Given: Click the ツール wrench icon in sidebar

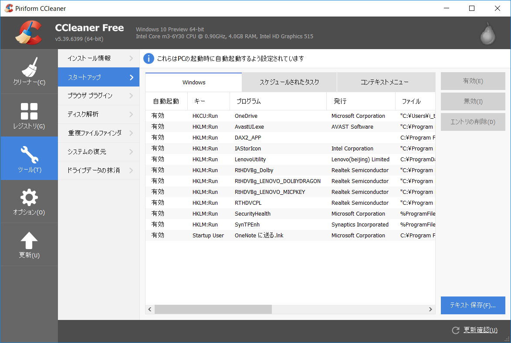Looking at the screenshot, I should 29,153.
